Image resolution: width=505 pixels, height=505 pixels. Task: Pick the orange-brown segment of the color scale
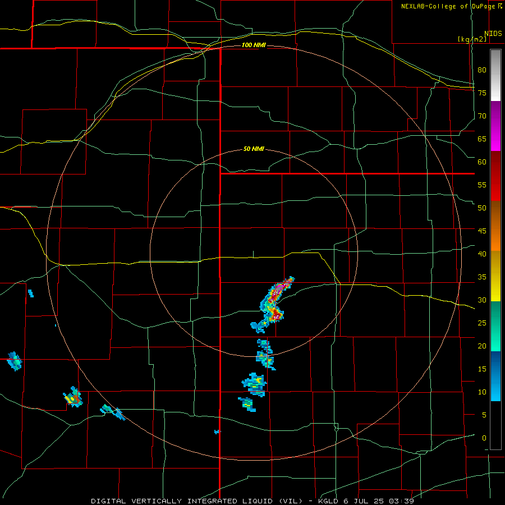[495, 226]
